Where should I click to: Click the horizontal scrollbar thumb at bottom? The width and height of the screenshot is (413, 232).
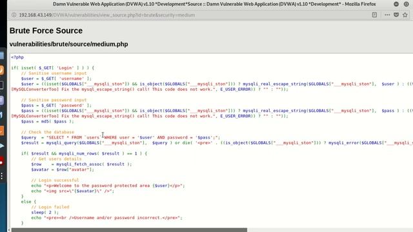129,230
